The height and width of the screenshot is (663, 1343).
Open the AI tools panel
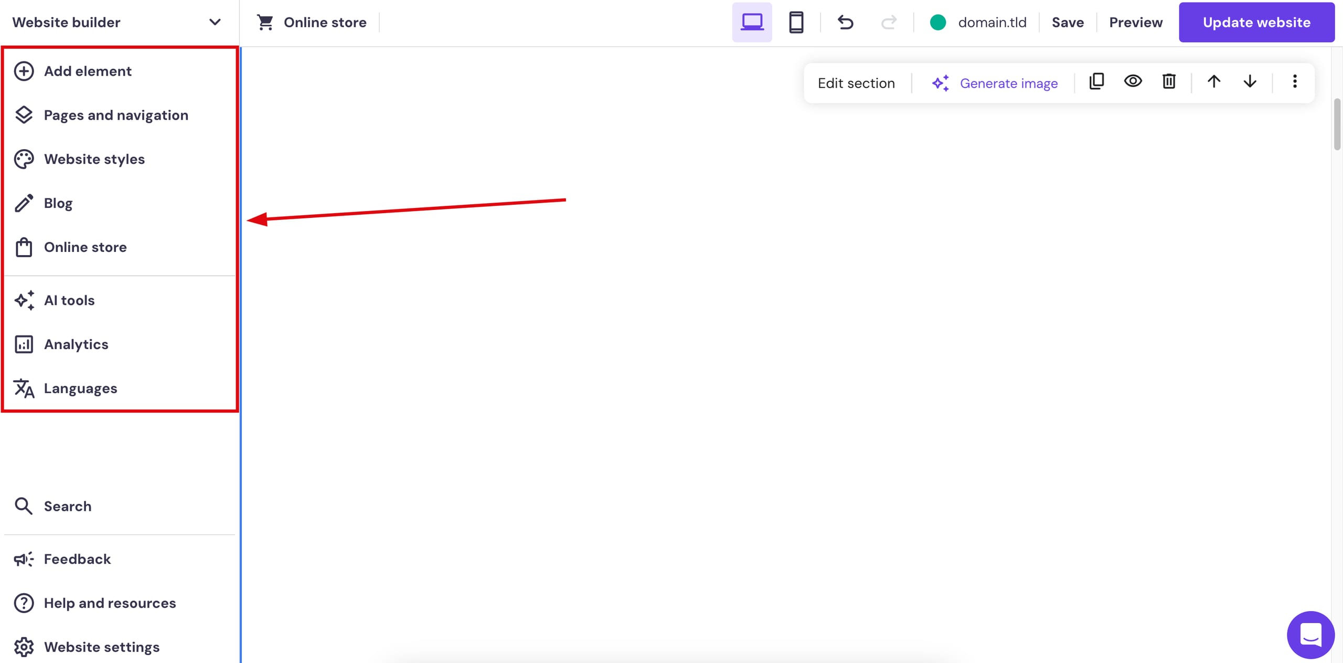69,300
